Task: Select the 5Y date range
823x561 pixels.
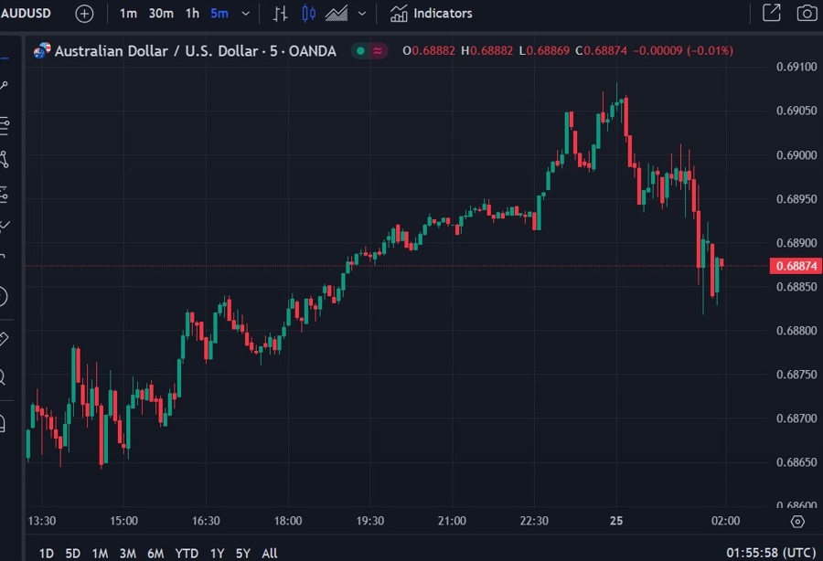Action: point(242,553)
